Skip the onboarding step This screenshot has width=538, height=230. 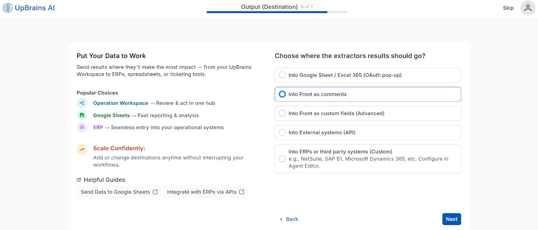tap(508, 8)
